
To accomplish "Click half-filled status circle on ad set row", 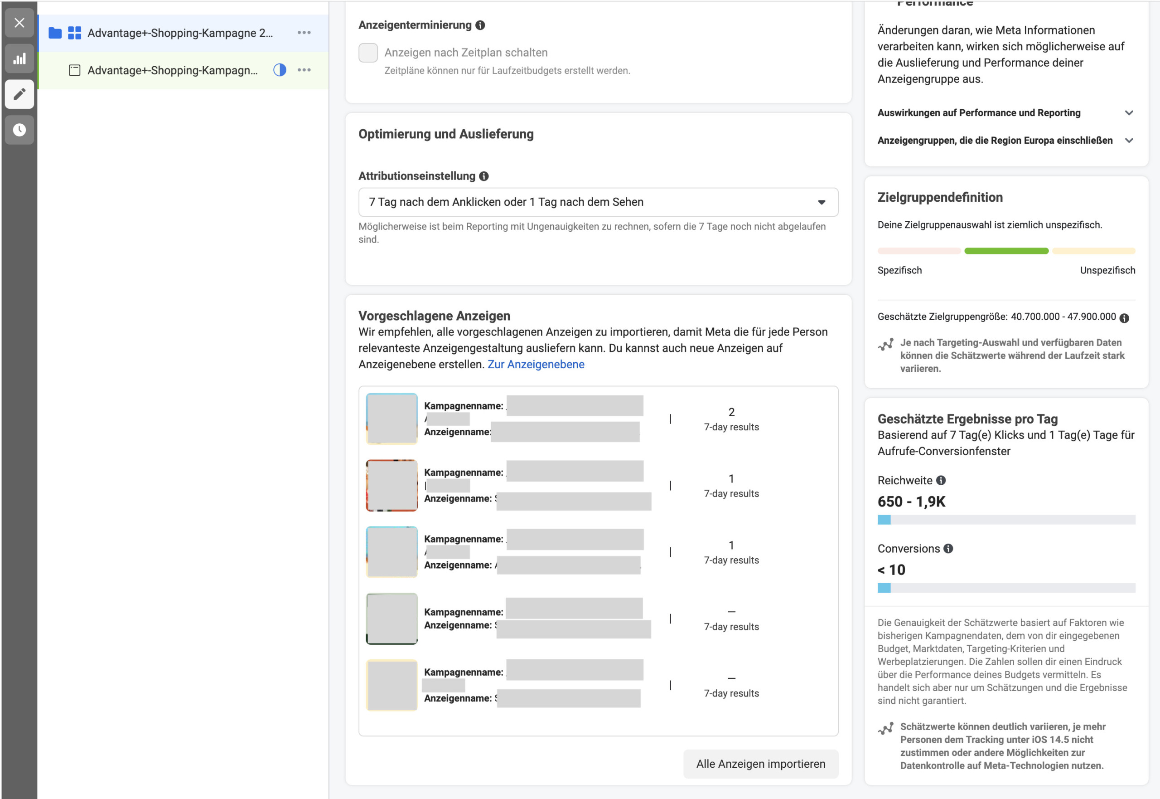I will click(x=280, y=70).
